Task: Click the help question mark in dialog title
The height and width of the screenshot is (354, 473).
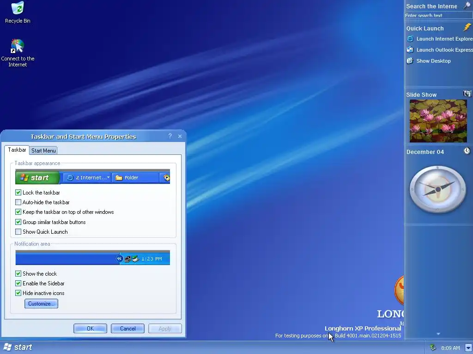Action: click(x=170, y=136)
